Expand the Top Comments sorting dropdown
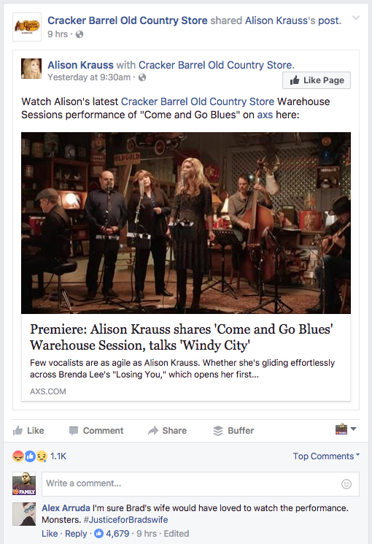Screen dimensions: 372x544 coord(326,456)
